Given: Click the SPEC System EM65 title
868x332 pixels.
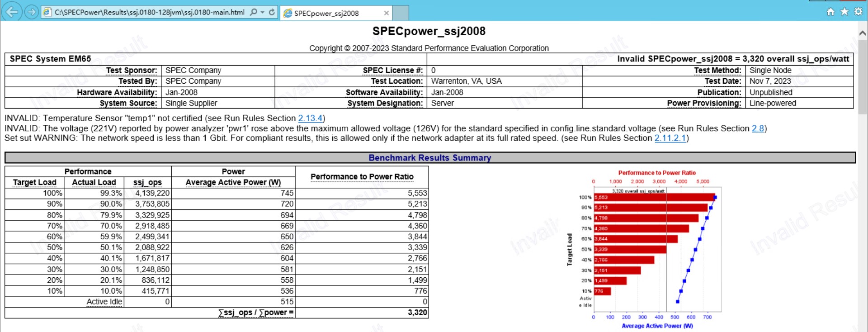Looking at the screenshot, I should 50,59.
